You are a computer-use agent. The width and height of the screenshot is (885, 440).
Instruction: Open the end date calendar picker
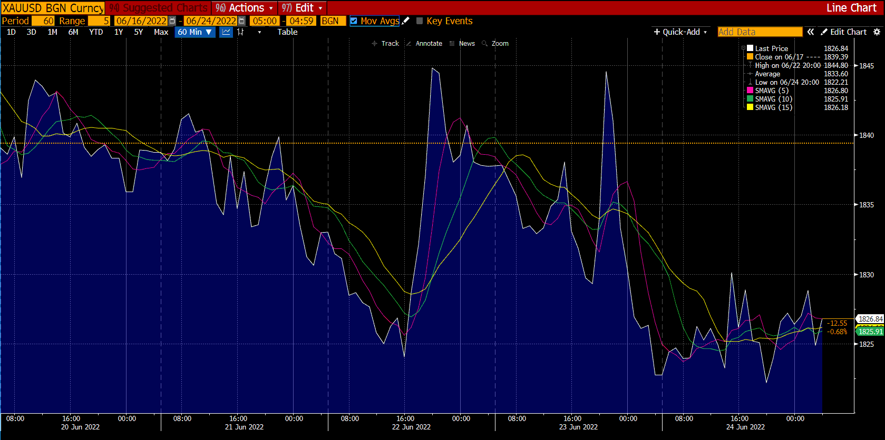242,21
